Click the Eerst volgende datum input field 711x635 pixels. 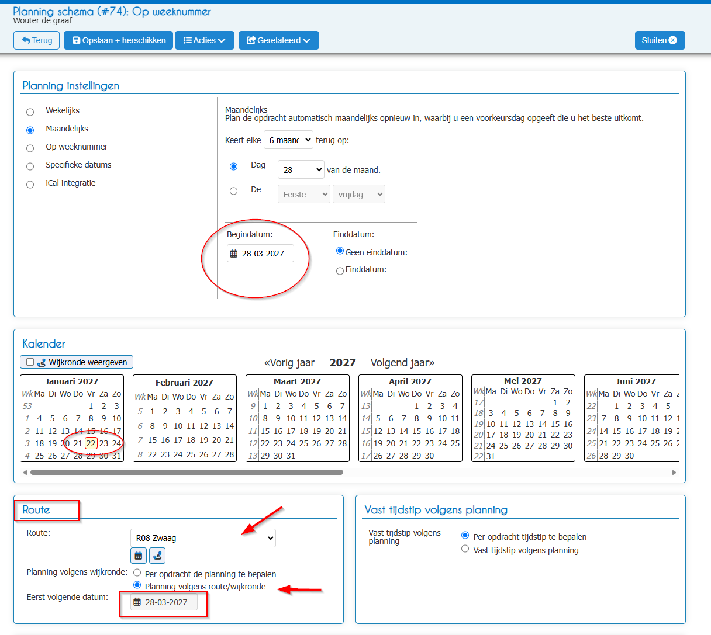(164, 602)
